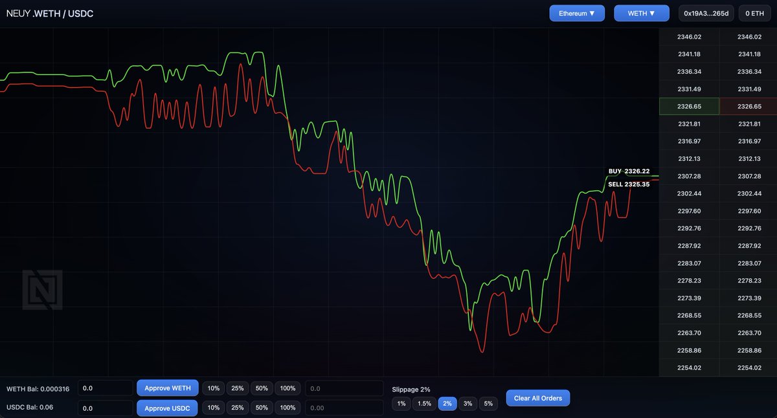The image size is (777, 418).
Task: Select price 2273.39 in the right ladder column
Action: pyautogui.click(x=749, y=298)
